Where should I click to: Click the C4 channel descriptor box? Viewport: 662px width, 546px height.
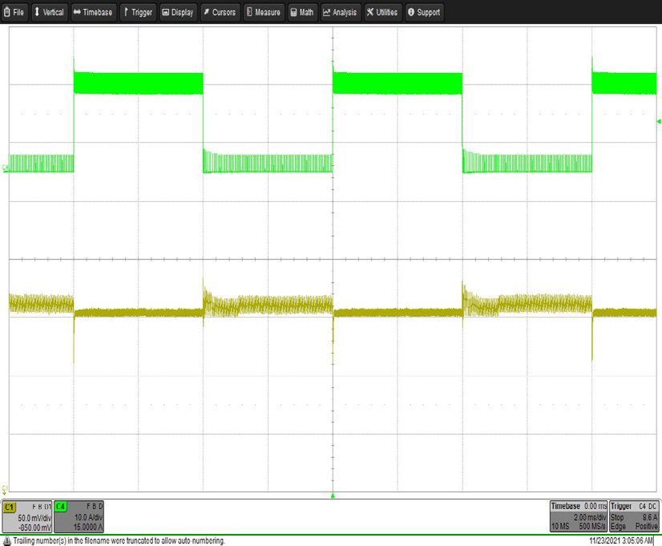point(79,517)
